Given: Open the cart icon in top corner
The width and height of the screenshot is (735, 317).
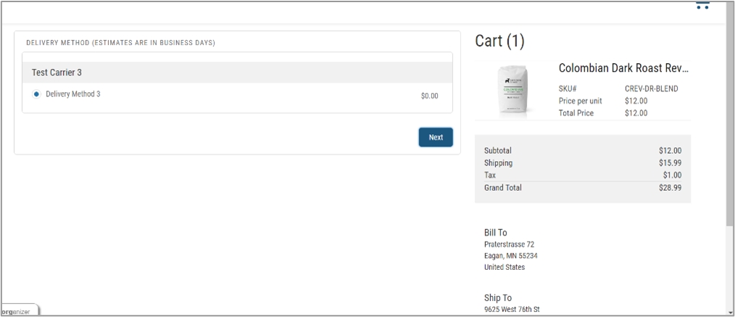Looking at the screenshot, I should [x=702, y=6].
